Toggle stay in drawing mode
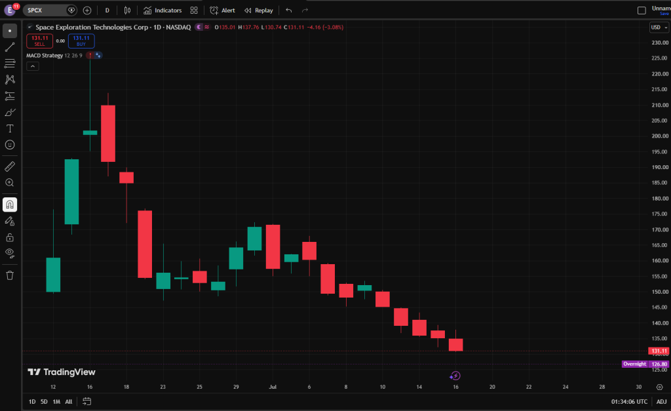Viewport: 671px width, 411px height. coord(10,221)
